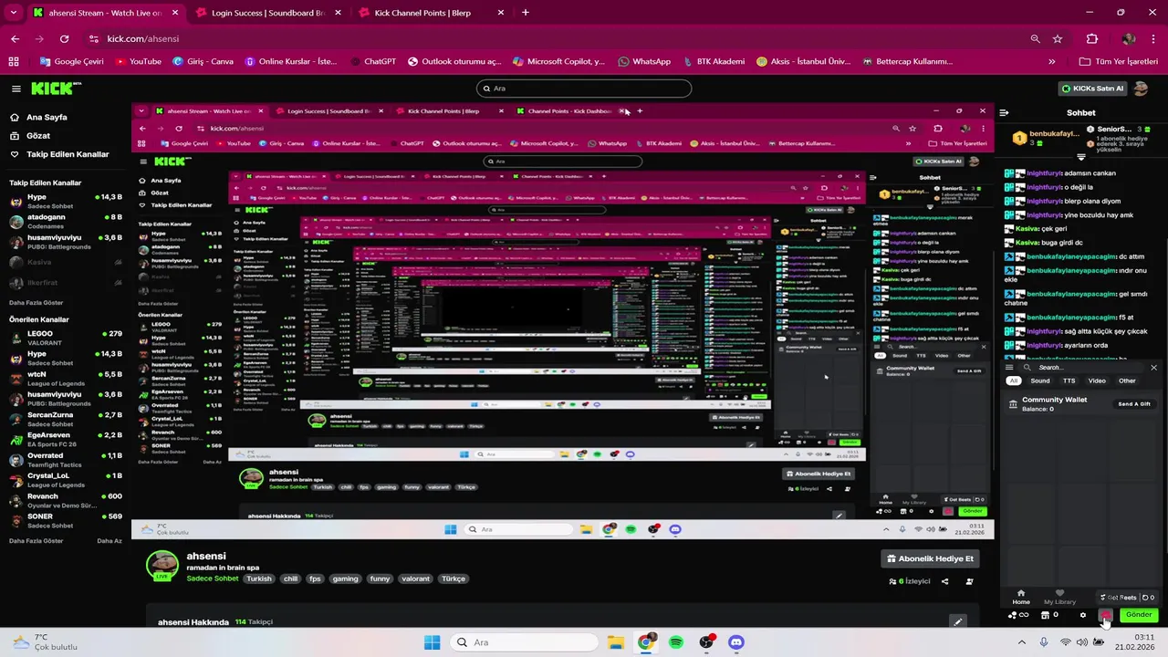Click the edit pencil icon beside ahsensi Hakkında

point(957,621)
